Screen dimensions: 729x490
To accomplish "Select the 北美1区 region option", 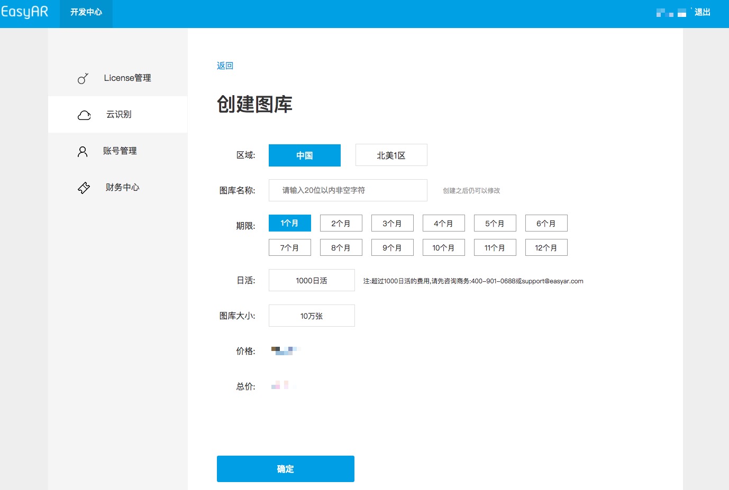I will (x=391, y=155).
